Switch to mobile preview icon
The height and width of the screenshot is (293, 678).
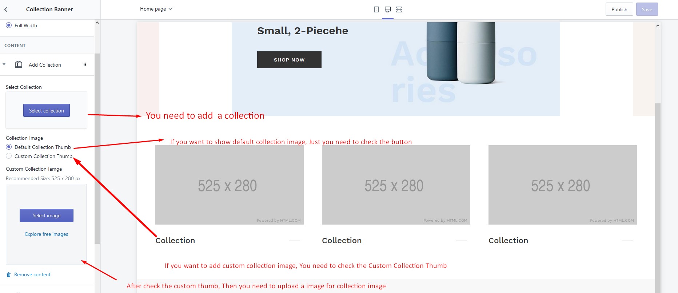pos(376,9)
